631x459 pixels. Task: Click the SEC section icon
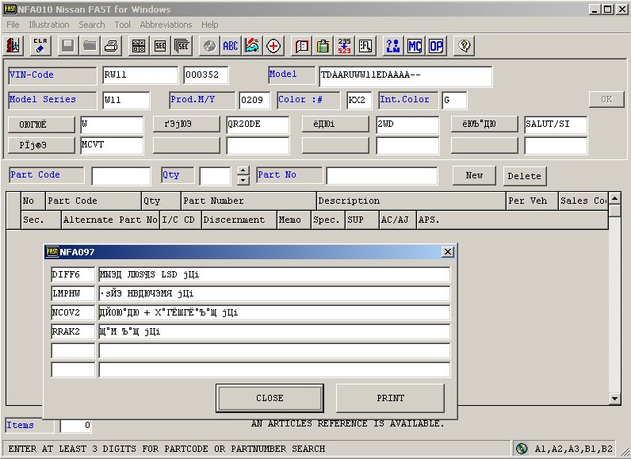pos(160,46)
